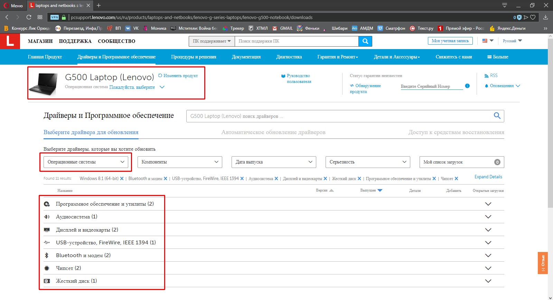Reload the current page
Viewport: 553px width, 300px height.
[x=29, y=17]
